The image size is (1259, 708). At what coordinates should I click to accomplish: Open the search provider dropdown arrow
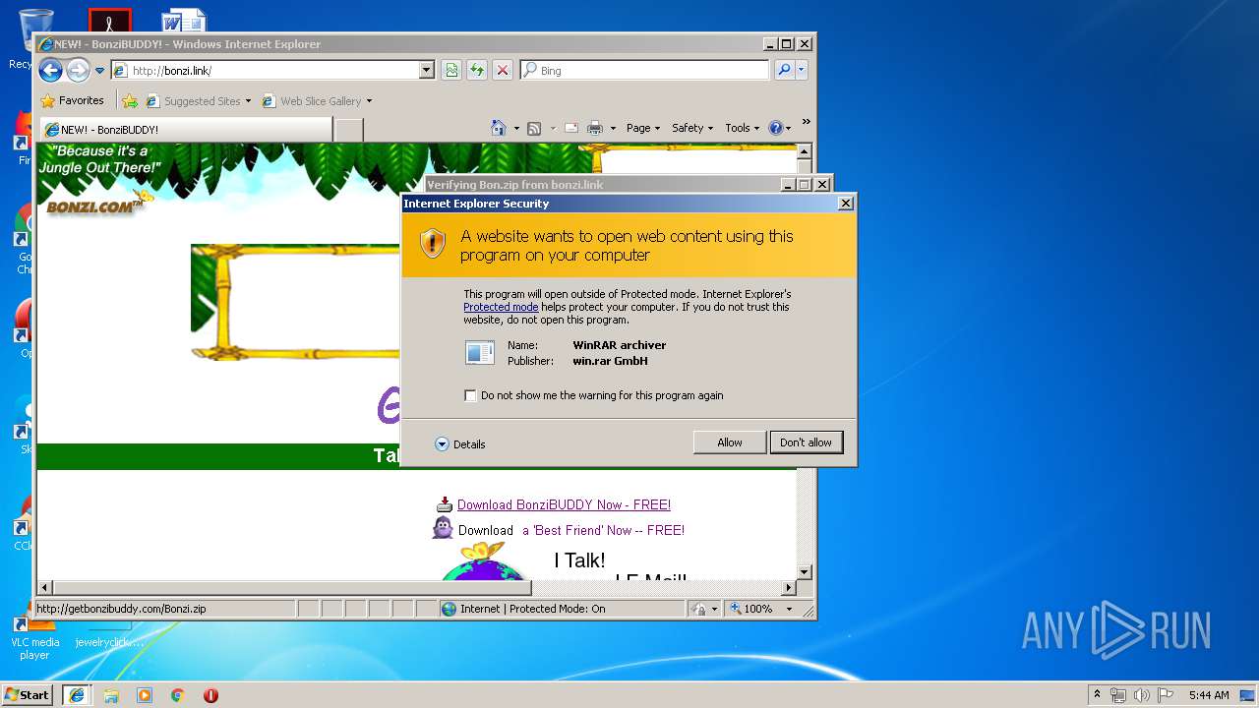(x=802, y=70)
